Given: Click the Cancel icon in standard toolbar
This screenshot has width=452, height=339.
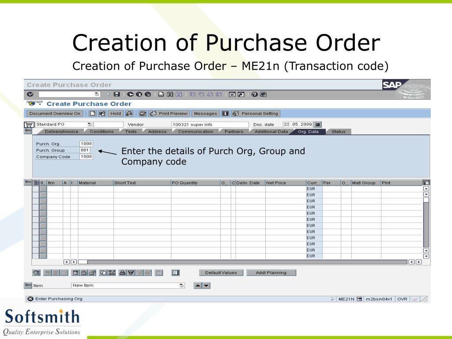Looking at the screenshot, I should coord(148,94).
